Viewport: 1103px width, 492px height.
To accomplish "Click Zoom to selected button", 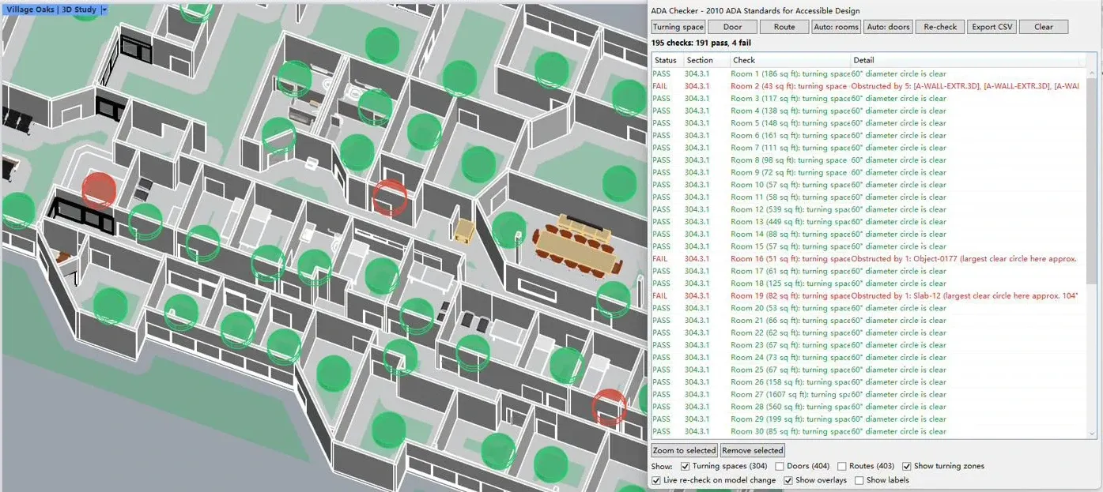I will tap(685, 450).
